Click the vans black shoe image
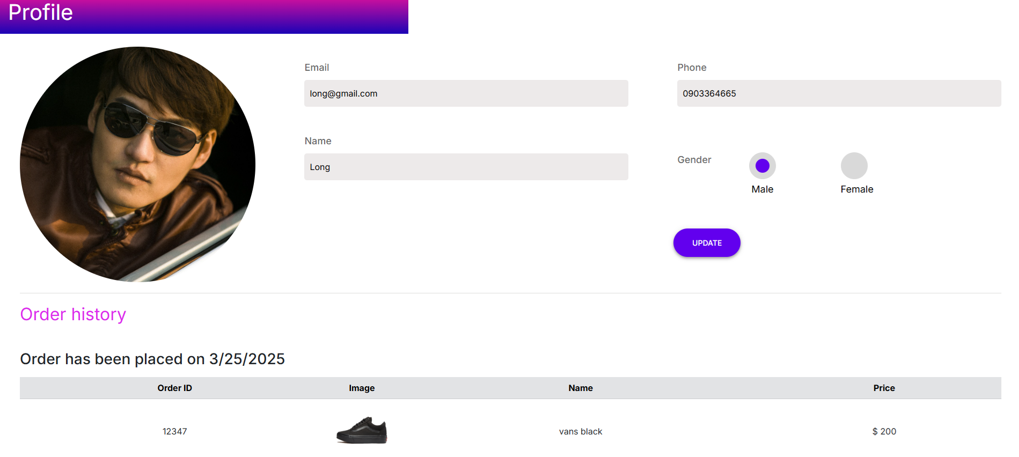 pos(362,430)
